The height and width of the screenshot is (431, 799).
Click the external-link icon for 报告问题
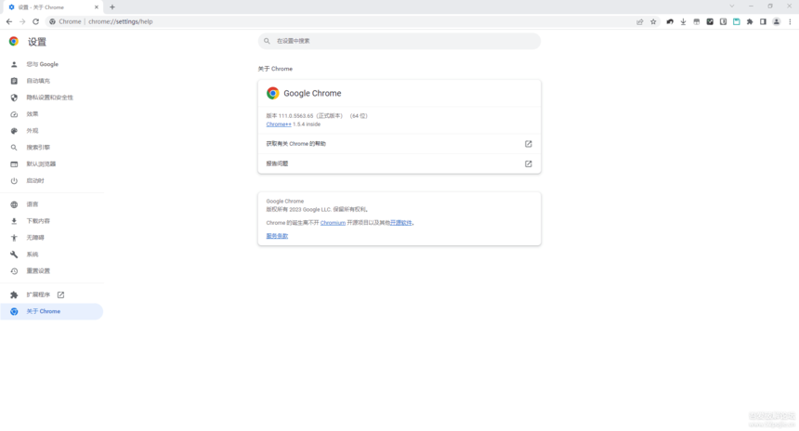(529, 164)
